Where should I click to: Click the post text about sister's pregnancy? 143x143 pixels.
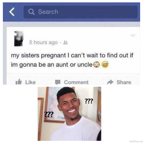pyautogui.click(x=72, y=60)
